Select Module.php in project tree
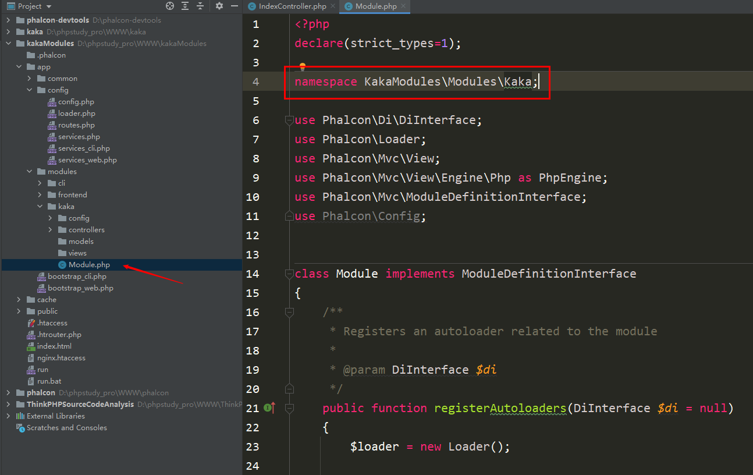 (x=89, y=265)
